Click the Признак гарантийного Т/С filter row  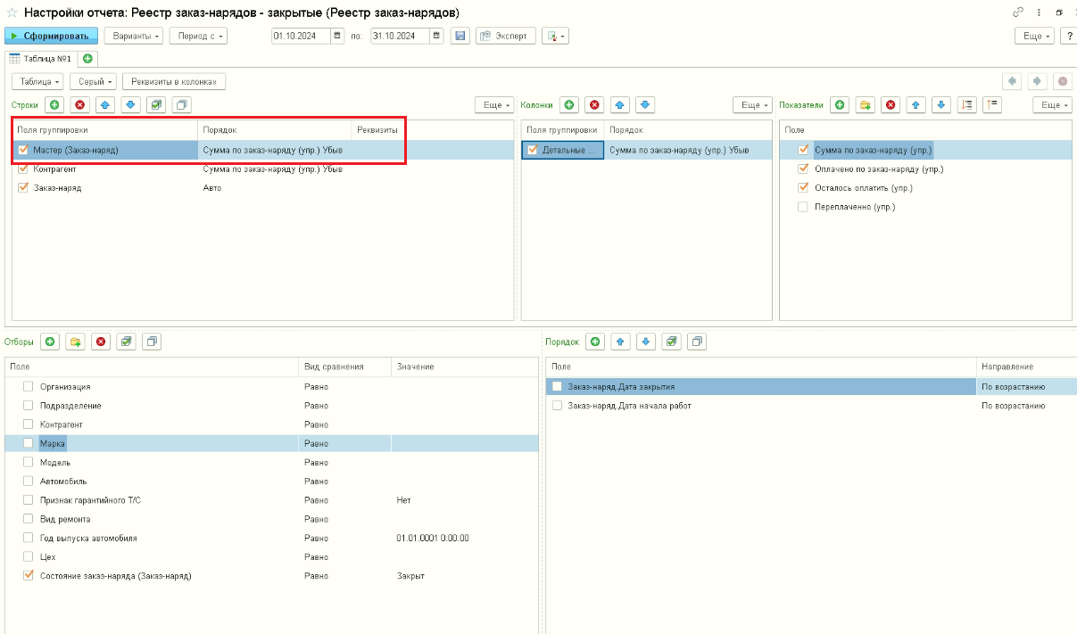point(271,500)
